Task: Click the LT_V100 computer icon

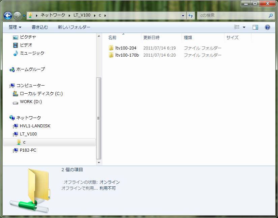Action: coord(16,134)
